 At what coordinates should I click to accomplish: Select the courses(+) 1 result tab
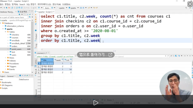42,53
